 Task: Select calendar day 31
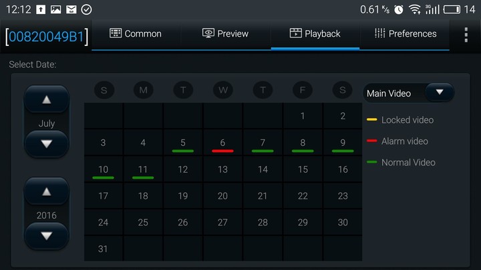[x=103, y=249]
